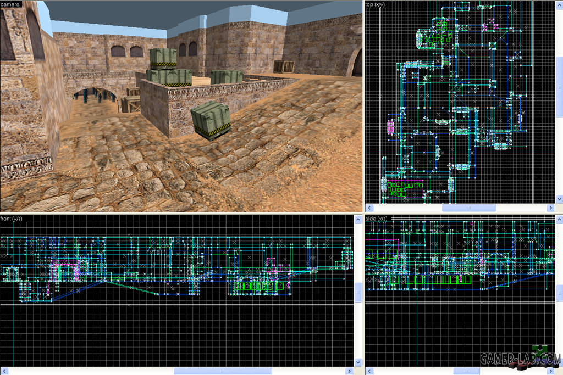Click the front view's scroll-left arrow
Screen dimensions: 563x375
point(4,371)
